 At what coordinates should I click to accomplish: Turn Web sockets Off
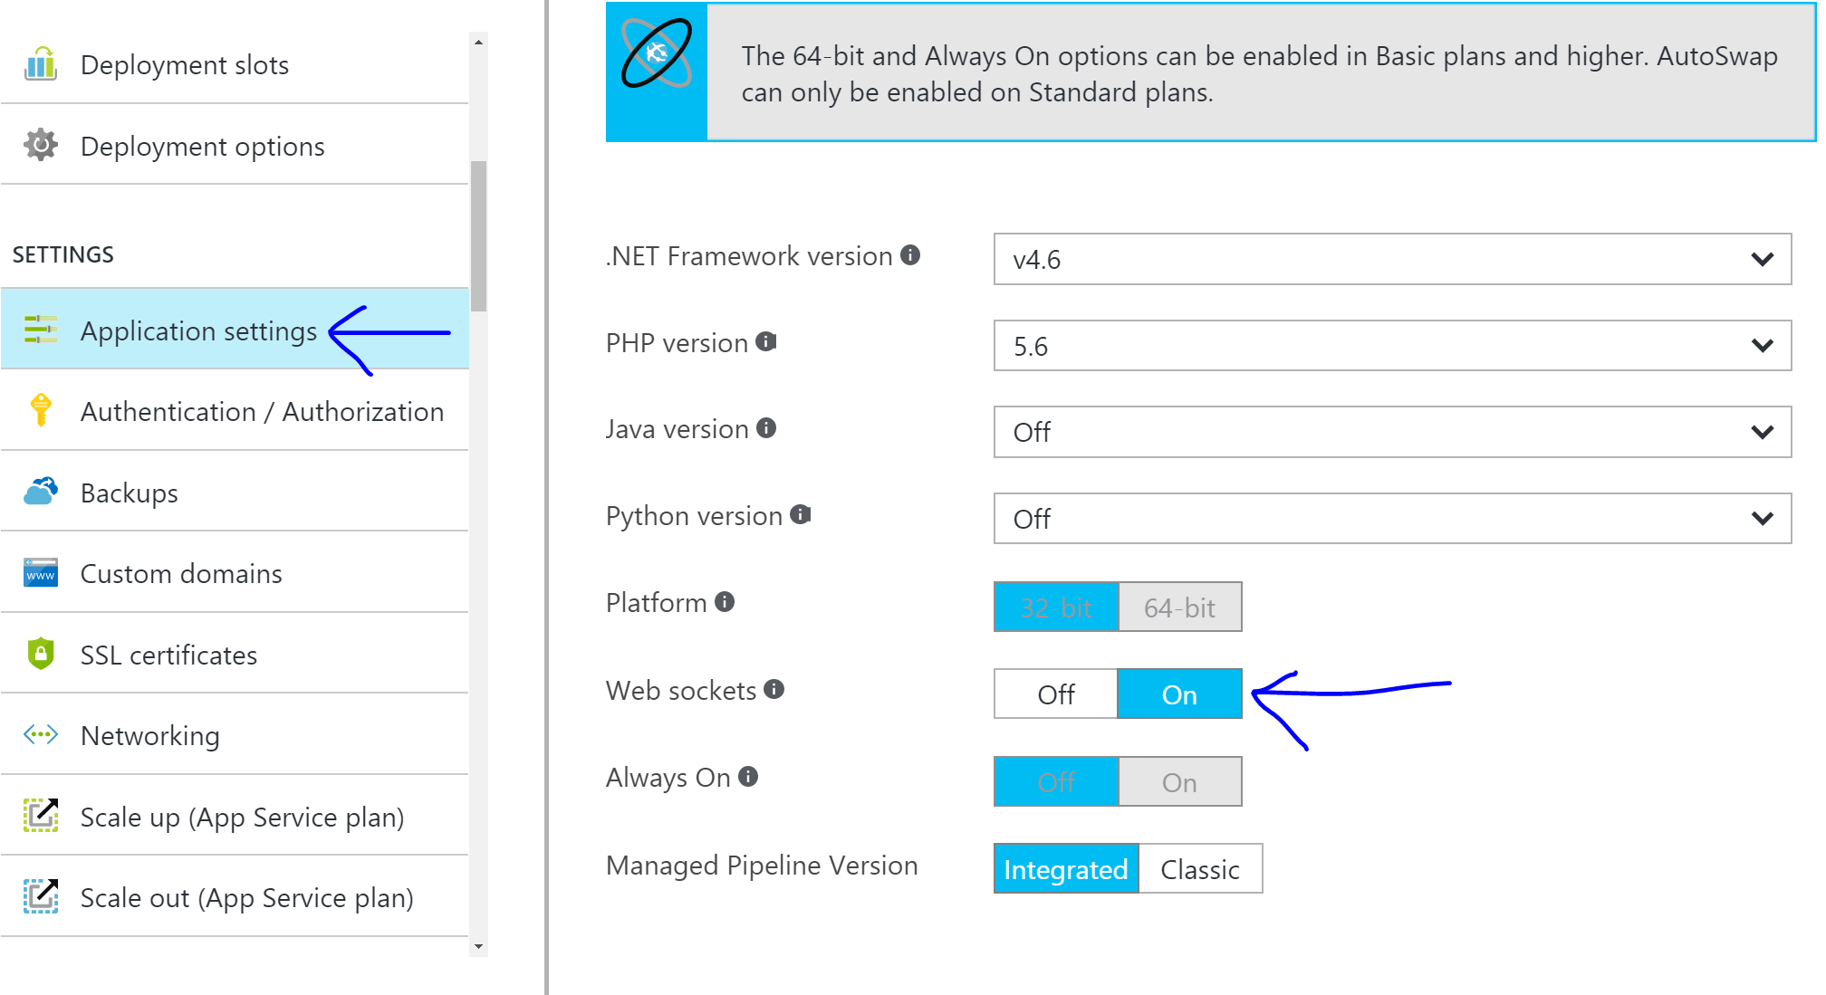coord(1056,694)
